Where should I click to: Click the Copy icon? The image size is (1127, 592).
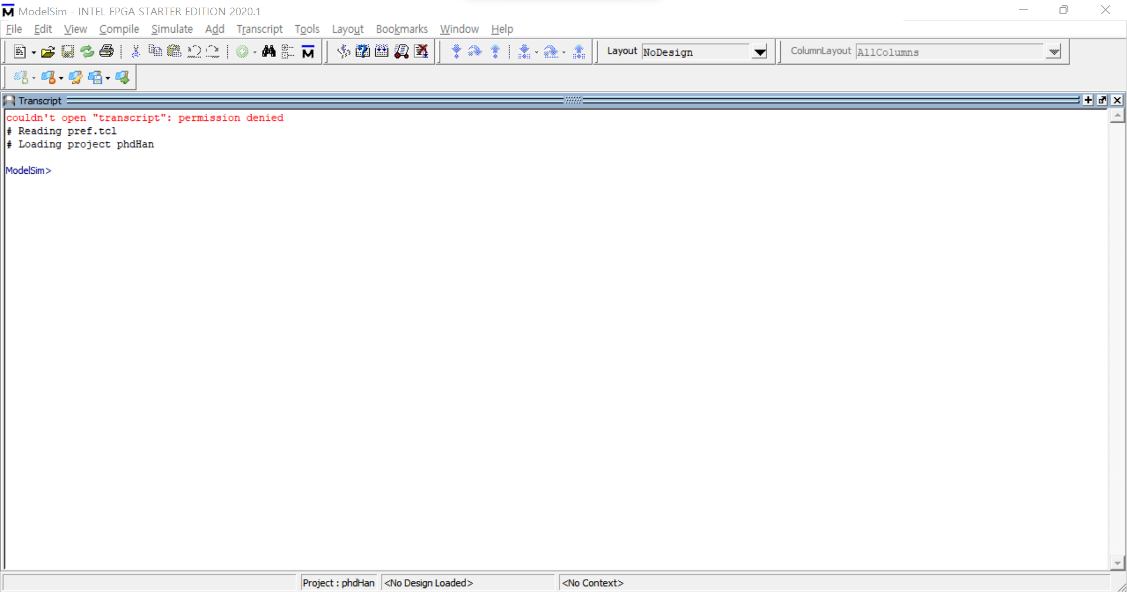tap(155, 52)
